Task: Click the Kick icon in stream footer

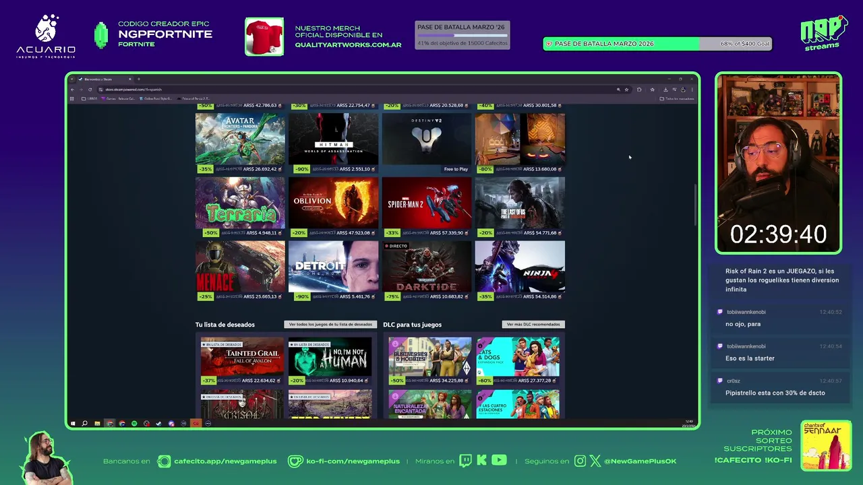Action: [481, 461]
